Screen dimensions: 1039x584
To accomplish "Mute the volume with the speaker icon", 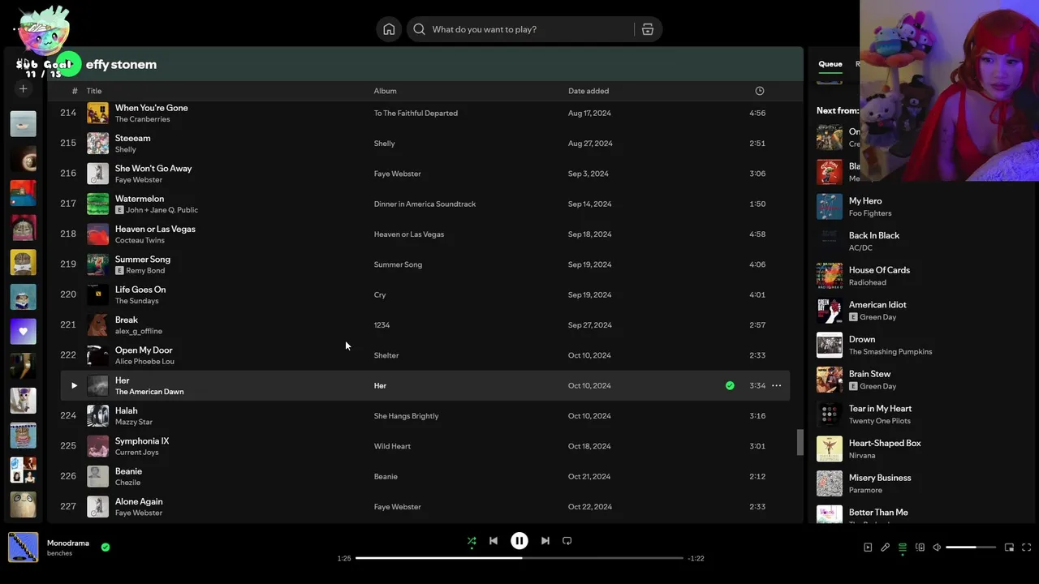I will click(x=937, y=547).
